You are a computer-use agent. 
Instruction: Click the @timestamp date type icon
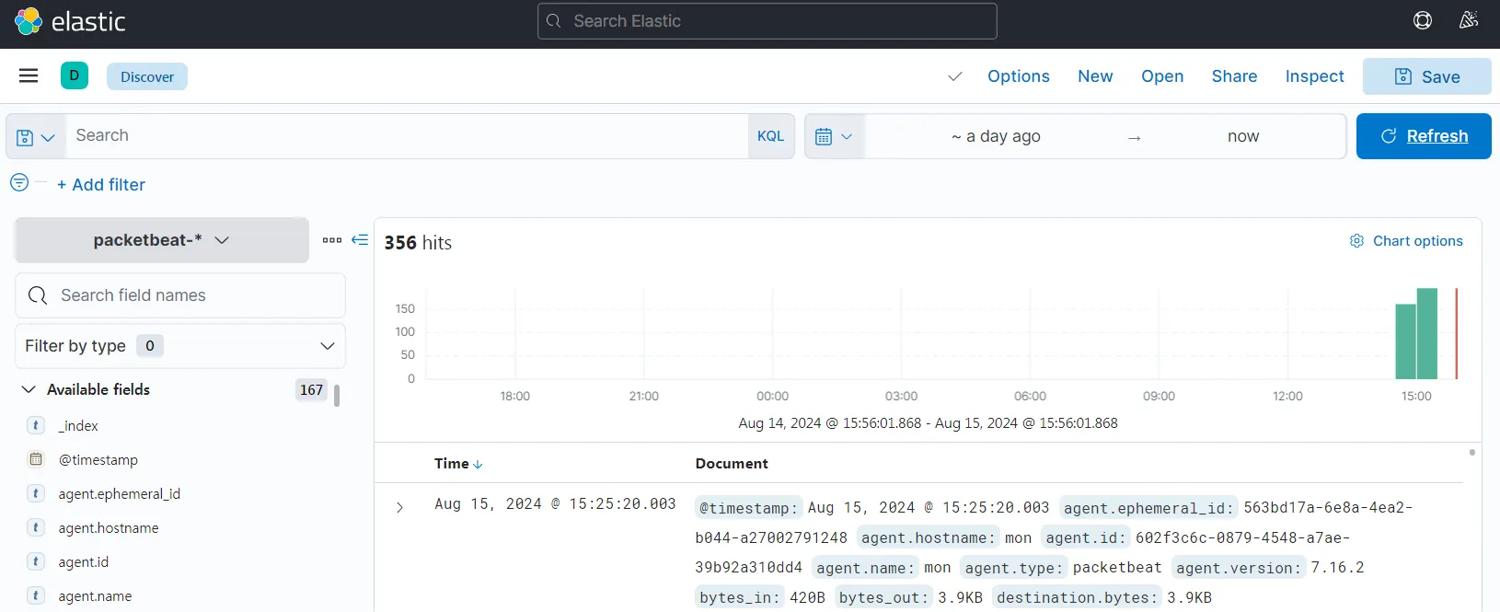point(36,459)
